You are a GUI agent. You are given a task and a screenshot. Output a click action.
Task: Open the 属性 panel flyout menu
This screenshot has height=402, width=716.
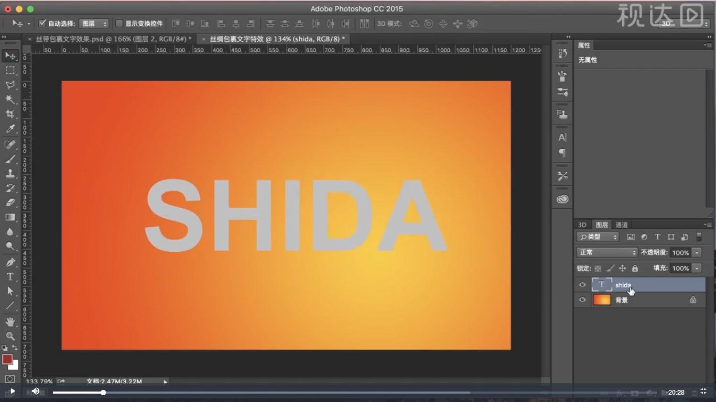click(708, 46)
